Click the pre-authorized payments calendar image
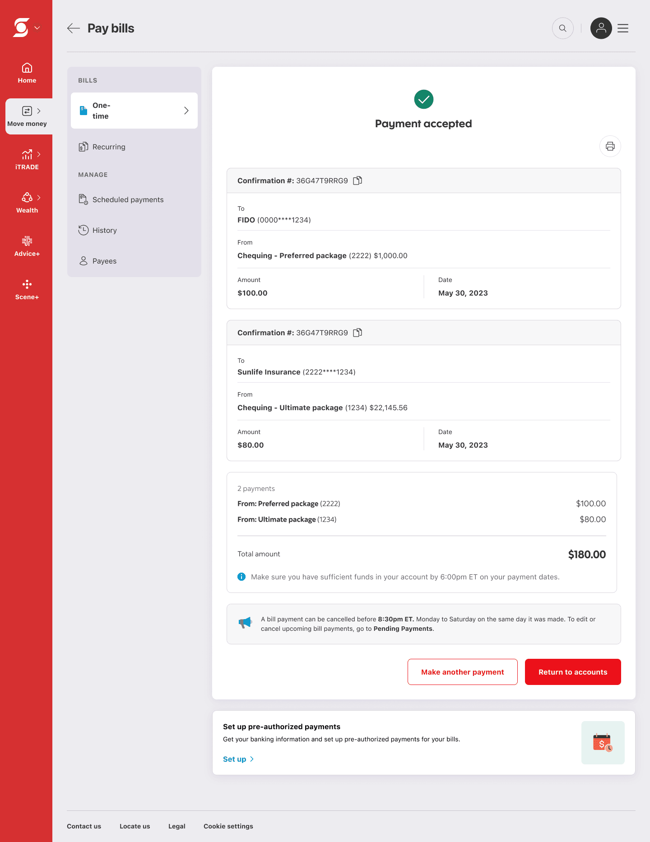650x842 pixels. tap(603, 743)
